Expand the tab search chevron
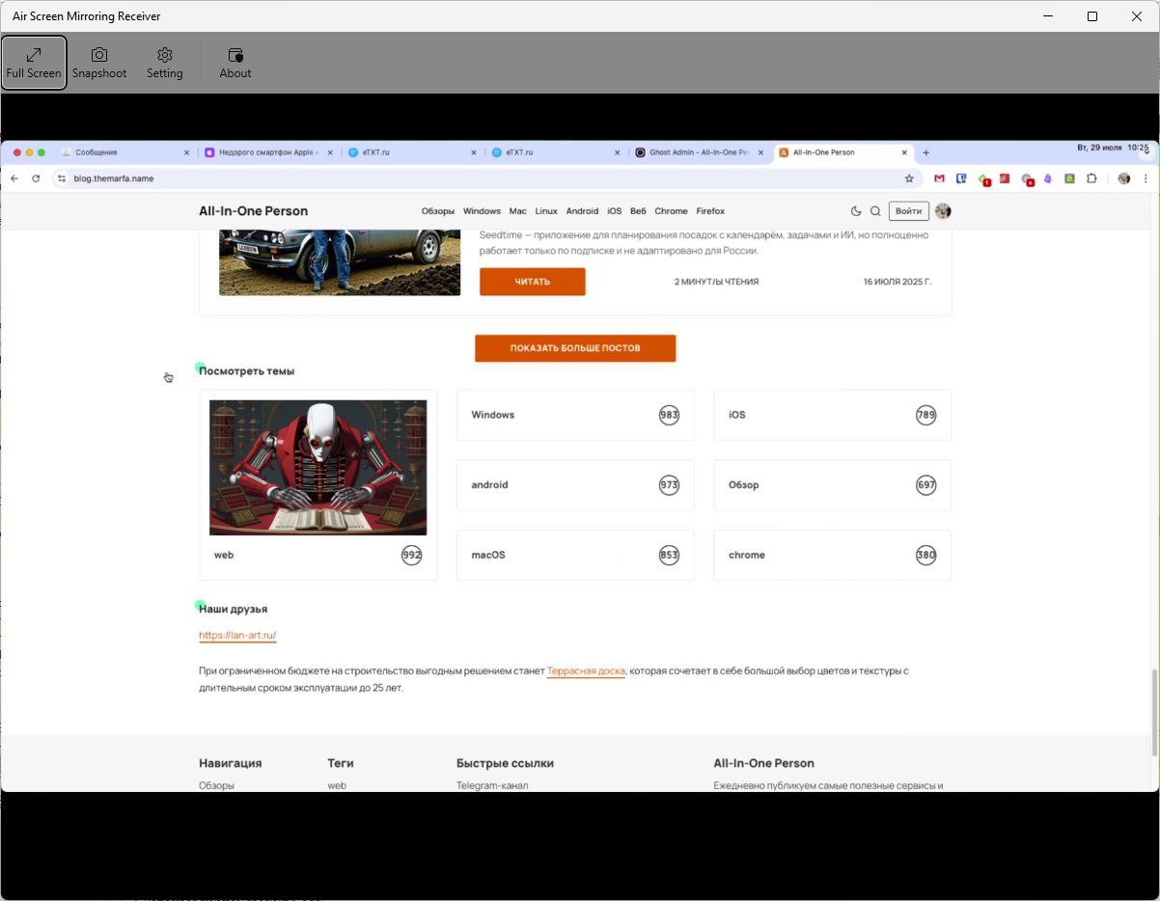The image size is (1160, 901). coord(1146,152)
